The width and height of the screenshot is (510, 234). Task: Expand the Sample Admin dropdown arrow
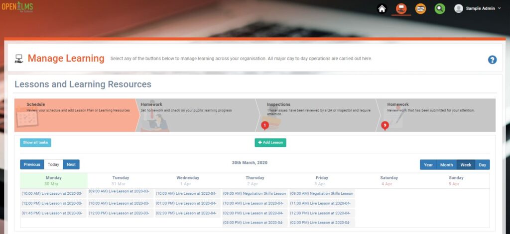499,8
